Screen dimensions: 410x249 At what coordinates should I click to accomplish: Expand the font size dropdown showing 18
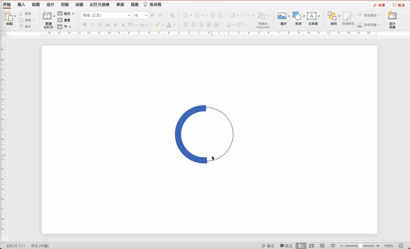146,16
